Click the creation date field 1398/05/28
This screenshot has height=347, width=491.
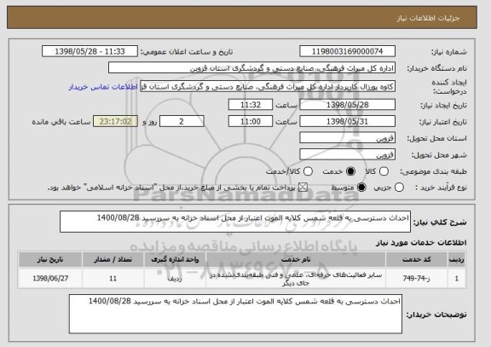tap(347, 105)
